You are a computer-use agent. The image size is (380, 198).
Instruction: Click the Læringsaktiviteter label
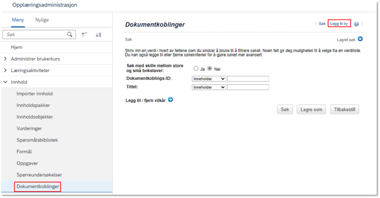click(30, 71)
